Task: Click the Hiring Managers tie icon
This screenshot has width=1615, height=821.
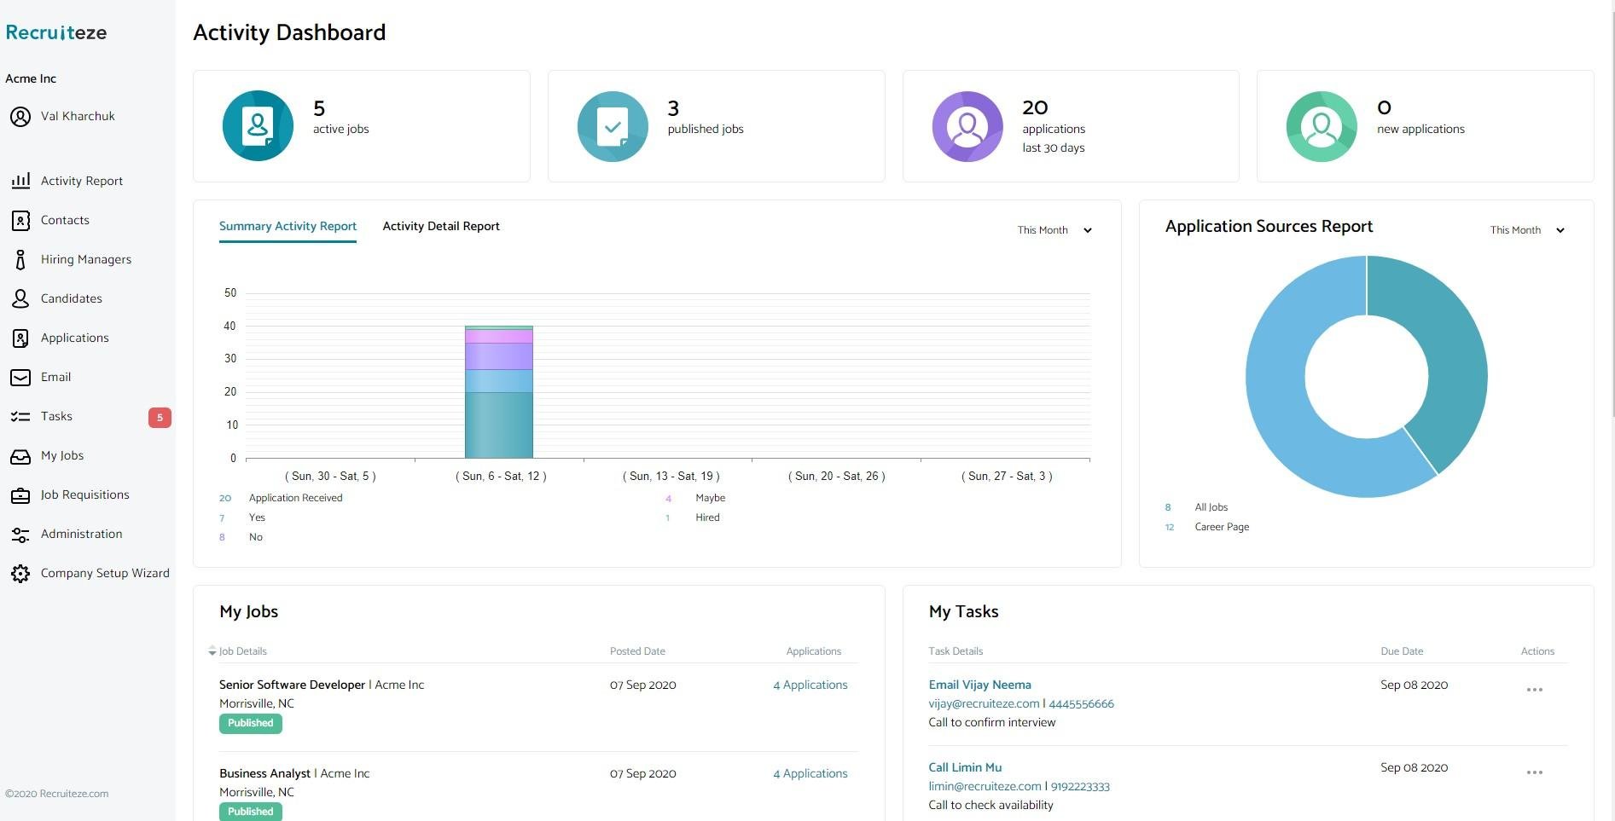Action: (x=20, y=259)
